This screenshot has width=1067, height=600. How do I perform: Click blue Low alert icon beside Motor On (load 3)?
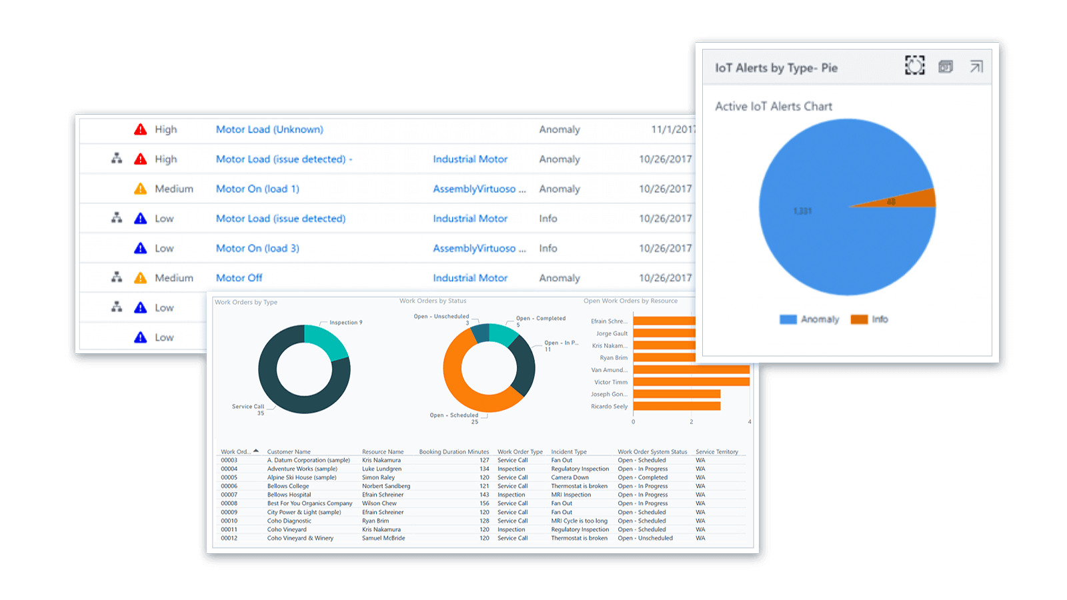(x=140, y=248)
